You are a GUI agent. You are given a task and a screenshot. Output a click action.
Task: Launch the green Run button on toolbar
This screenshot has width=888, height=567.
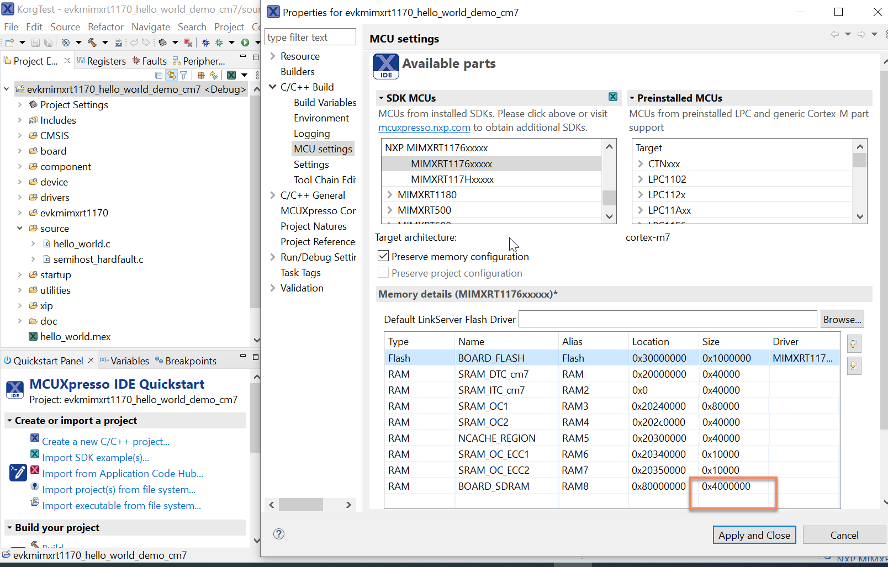245,43
